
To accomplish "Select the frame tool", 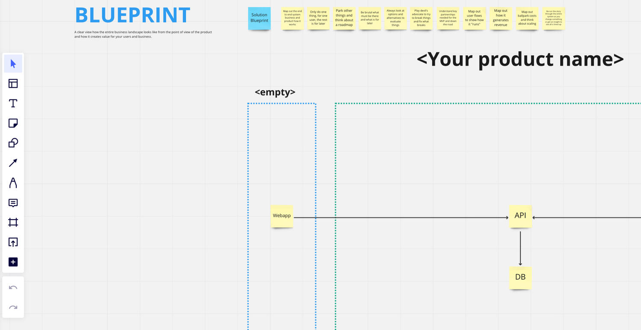I will (x=13, y=222).
